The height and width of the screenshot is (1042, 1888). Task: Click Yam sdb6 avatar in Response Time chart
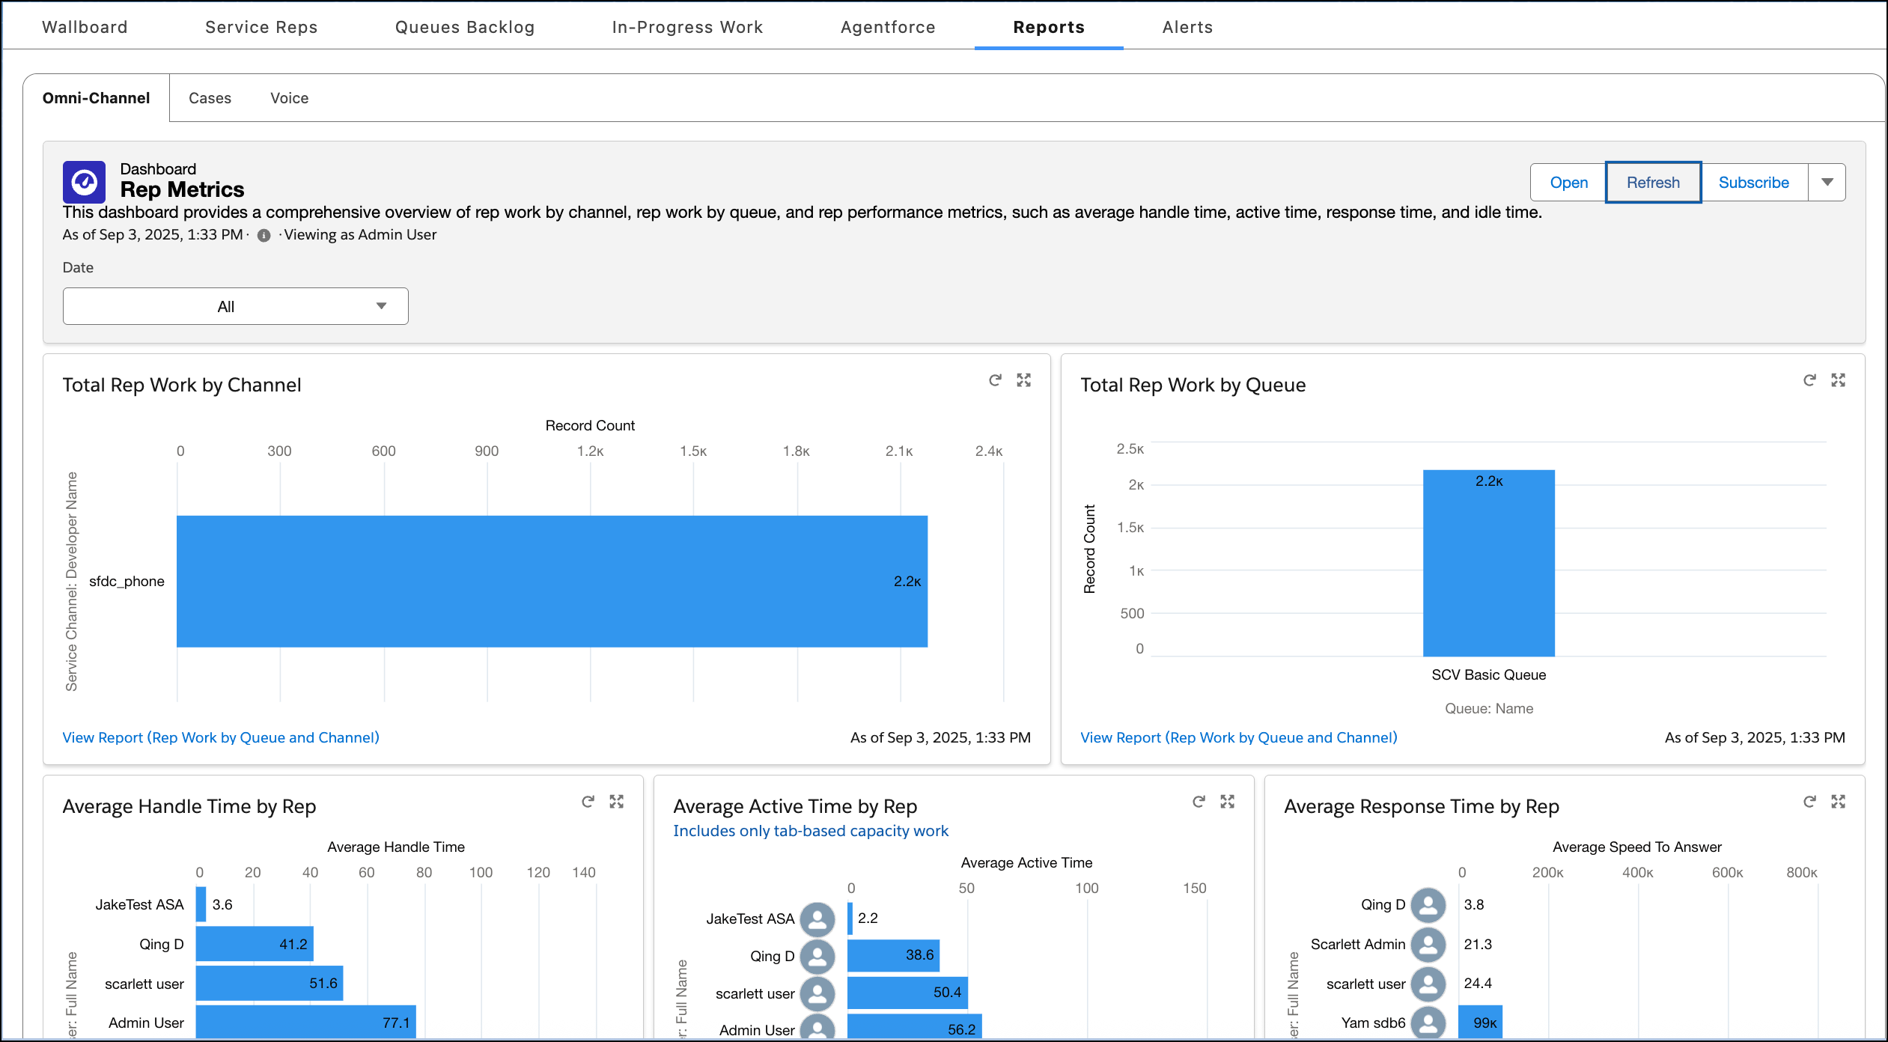(1428, 1023)
